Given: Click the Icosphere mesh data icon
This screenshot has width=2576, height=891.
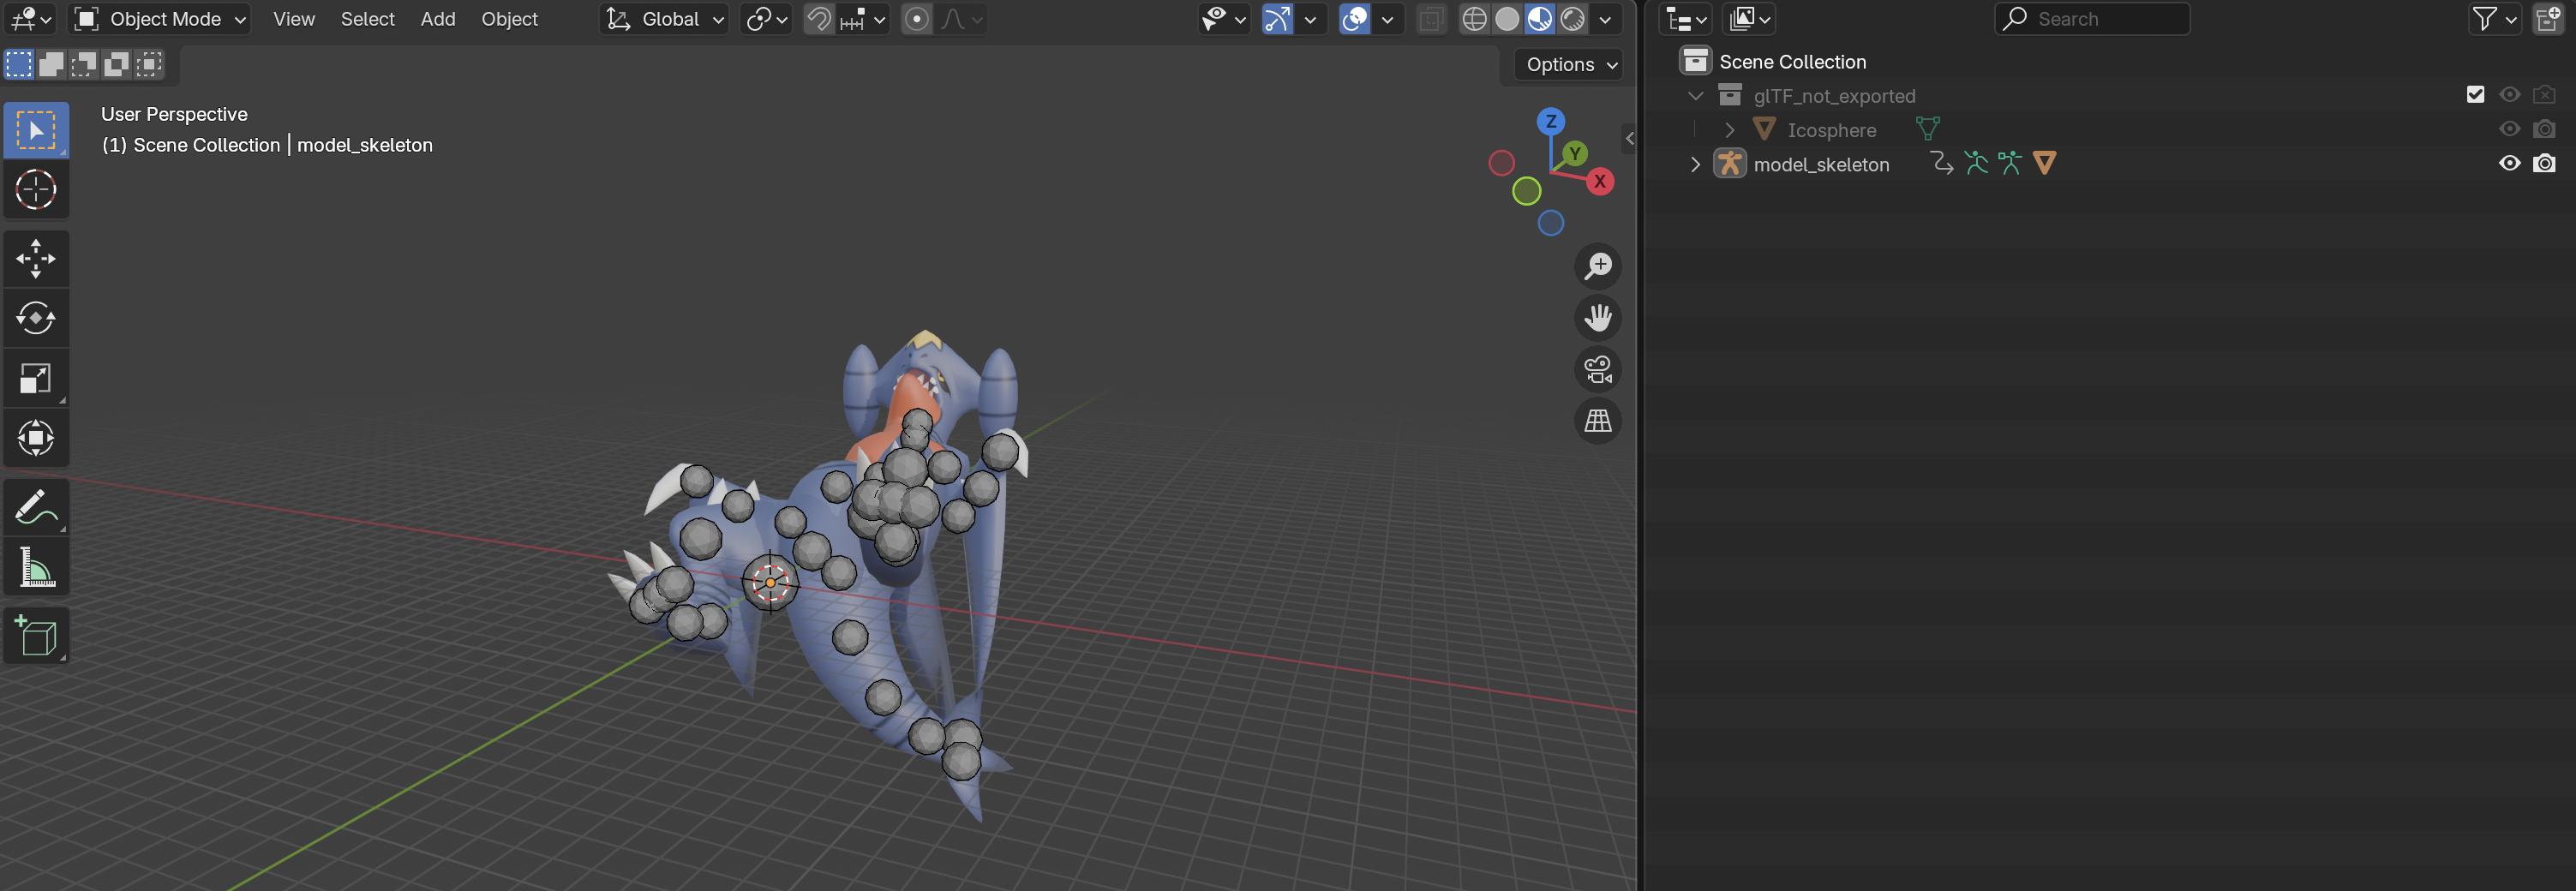Looking at the screenshot, I should coord(1927,129).
